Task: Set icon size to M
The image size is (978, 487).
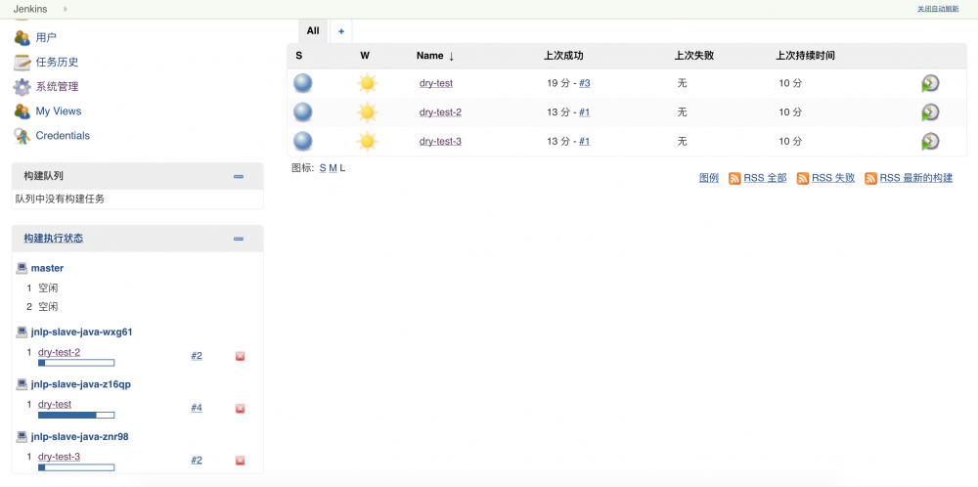Action: [333, 168]
